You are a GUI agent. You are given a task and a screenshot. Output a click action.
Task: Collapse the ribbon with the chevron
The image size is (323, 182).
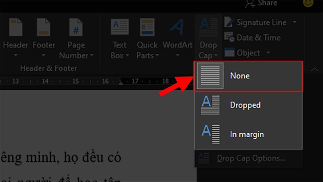(x=314, y=70)
